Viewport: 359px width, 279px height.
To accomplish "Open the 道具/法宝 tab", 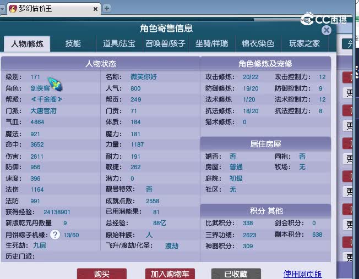I will pos(119,43).
